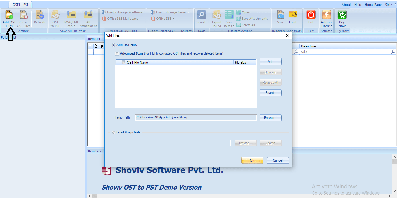The width and height of the screenshot is (397, 198).
Task: Click Open in List Item Actions
Action: coord(243,12)
